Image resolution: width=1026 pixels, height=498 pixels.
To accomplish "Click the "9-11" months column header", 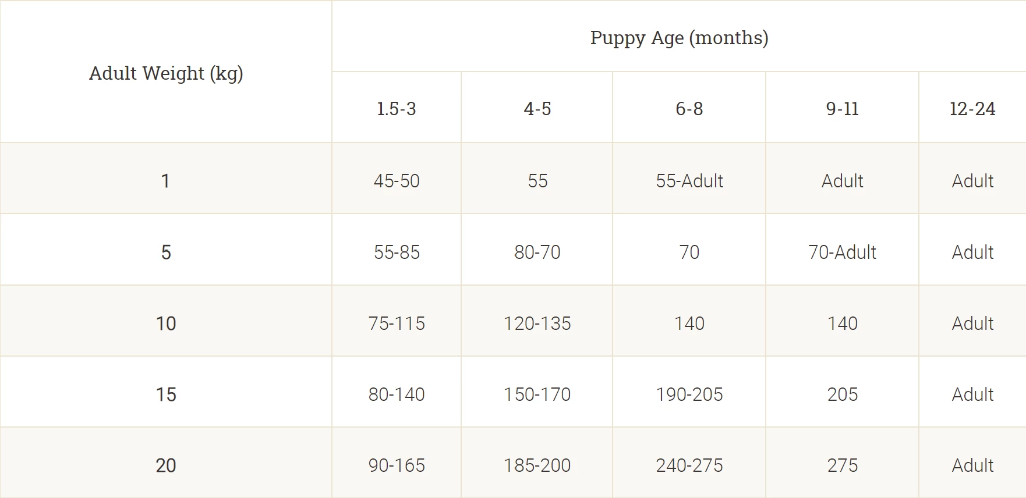I will click(842, 109).
